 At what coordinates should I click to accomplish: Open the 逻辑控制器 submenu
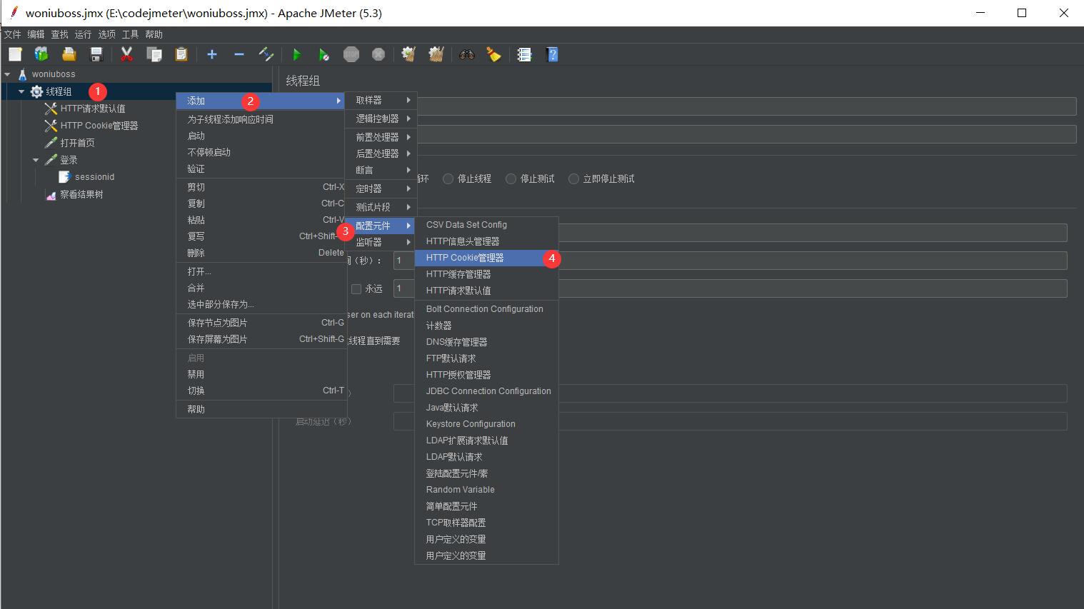click(381, 119)
